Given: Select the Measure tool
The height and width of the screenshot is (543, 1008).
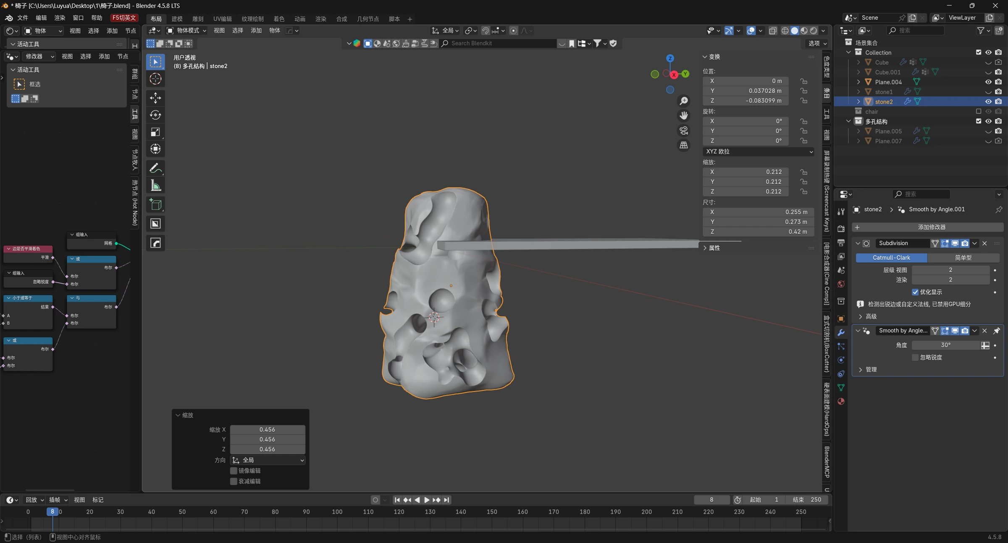Looking at the screenshot, I should [x=155, y=185].
